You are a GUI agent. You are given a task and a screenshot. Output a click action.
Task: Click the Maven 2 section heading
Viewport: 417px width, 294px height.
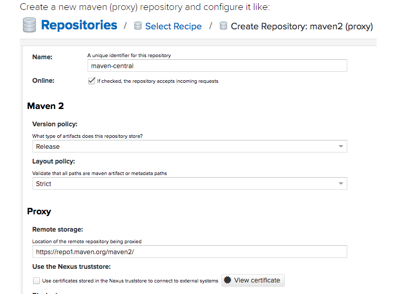point(46,106)
